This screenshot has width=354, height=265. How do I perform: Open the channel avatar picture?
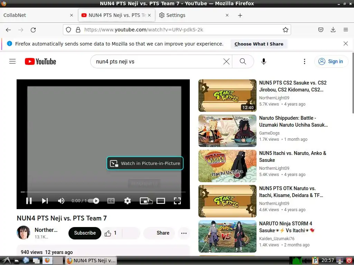coord(23,232)
